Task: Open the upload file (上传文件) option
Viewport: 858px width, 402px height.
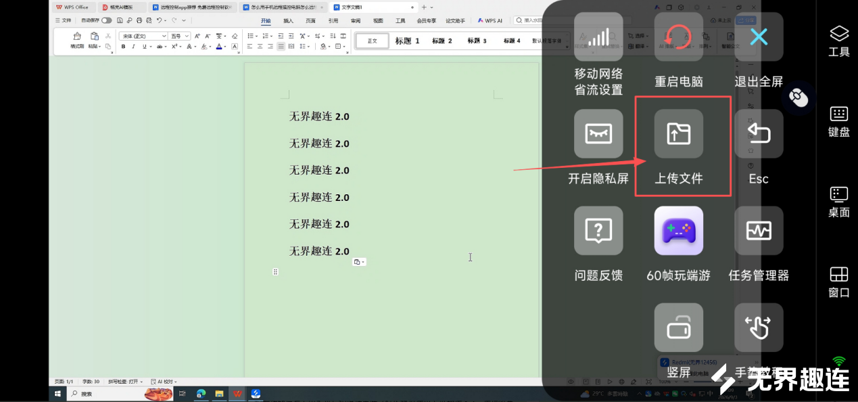Action: 679,134
